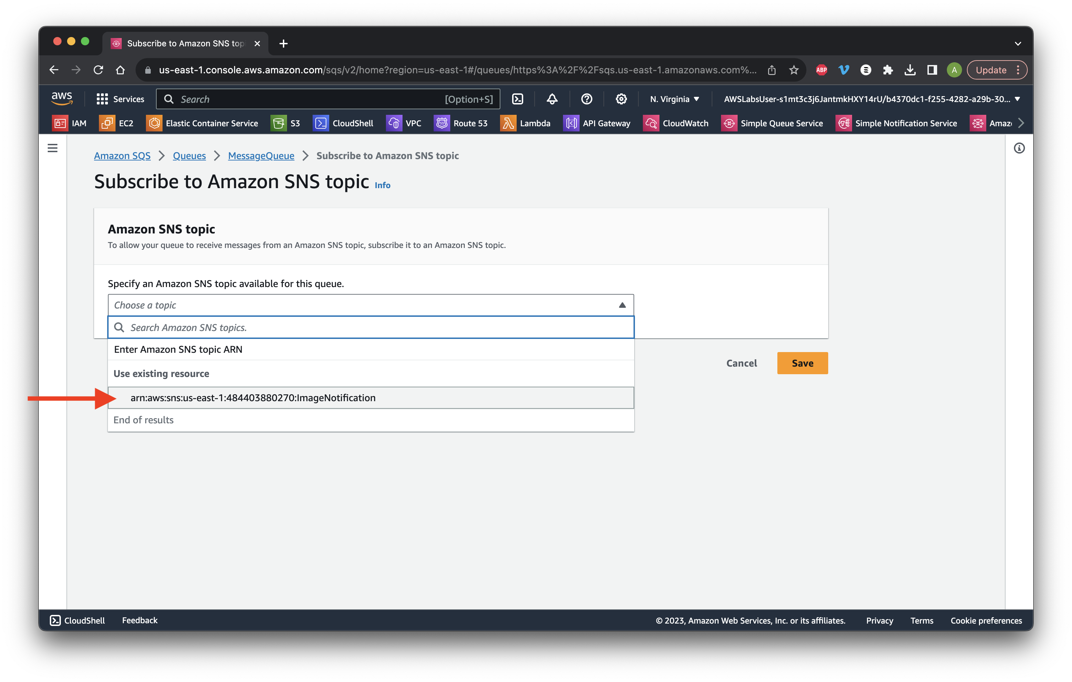
Task: Open a new browser tab
Action: (284, 43)
